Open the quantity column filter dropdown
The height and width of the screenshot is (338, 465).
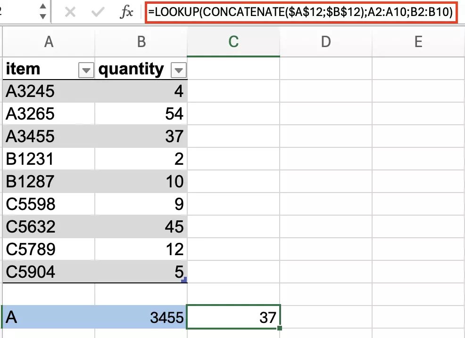tap(179, 71)
